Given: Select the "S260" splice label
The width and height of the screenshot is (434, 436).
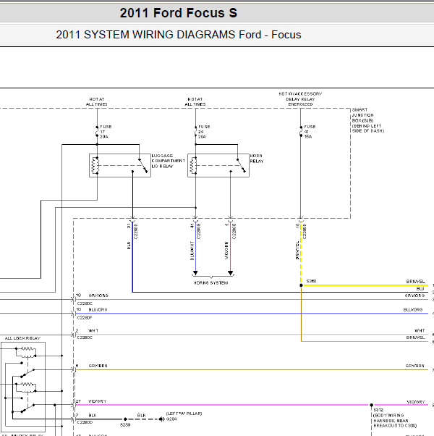Looking at the screenshot, I should point(311,281).
